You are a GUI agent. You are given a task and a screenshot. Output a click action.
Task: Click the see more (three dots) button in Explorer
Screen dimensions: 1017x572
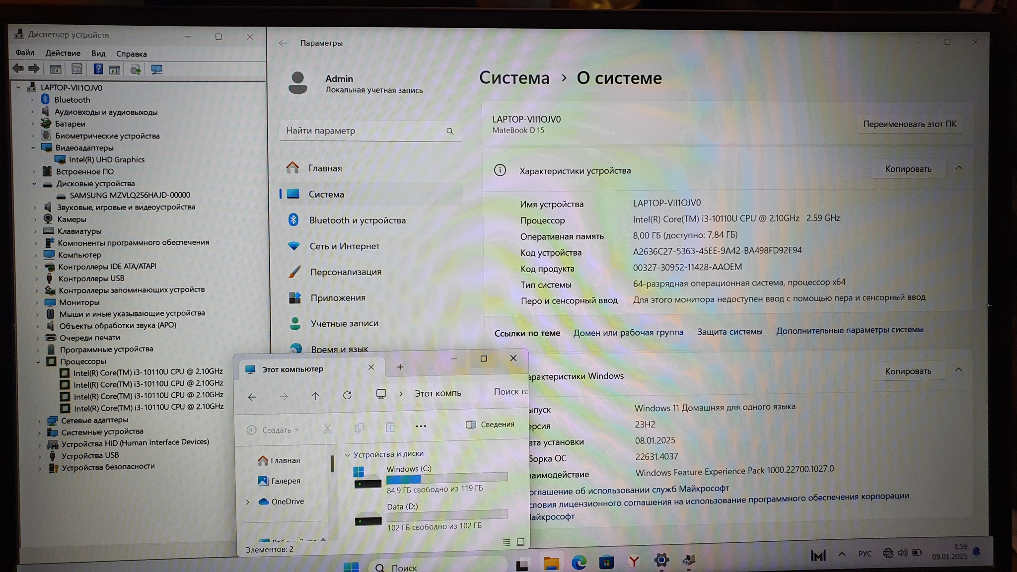[x=421, y=426]
